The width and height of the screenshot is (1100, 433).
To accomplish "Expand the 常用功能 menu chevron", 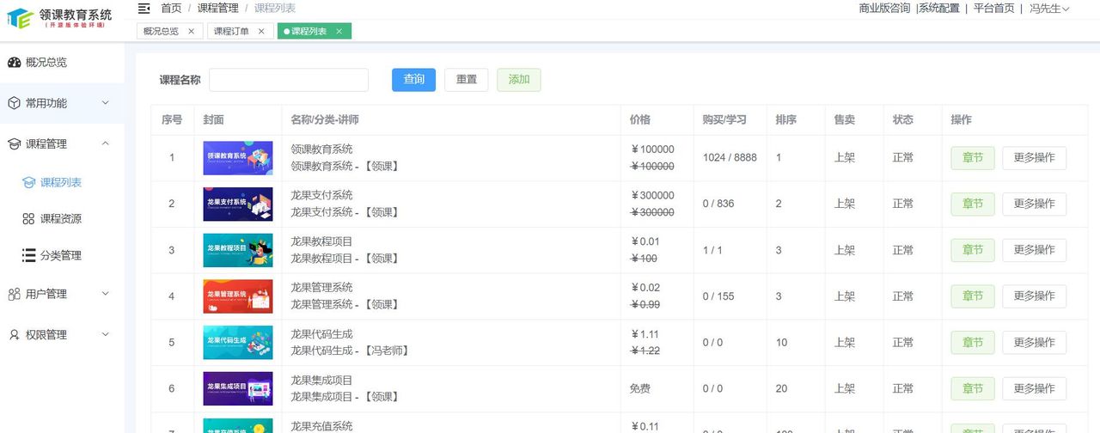I will pyautogui.click(x=106, y=103).
